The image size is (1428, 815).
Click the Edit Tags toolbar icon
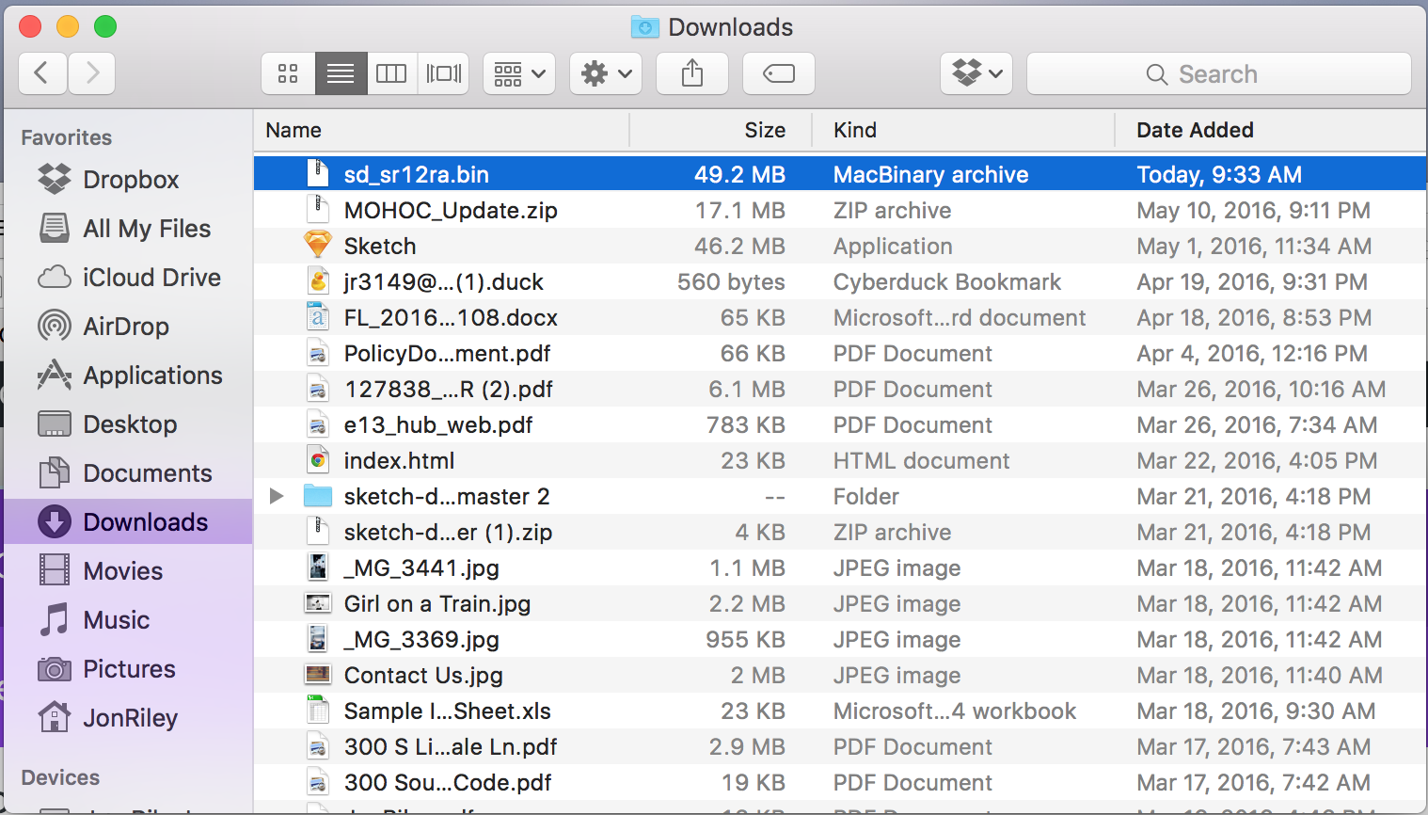click(x=779, y=73)
